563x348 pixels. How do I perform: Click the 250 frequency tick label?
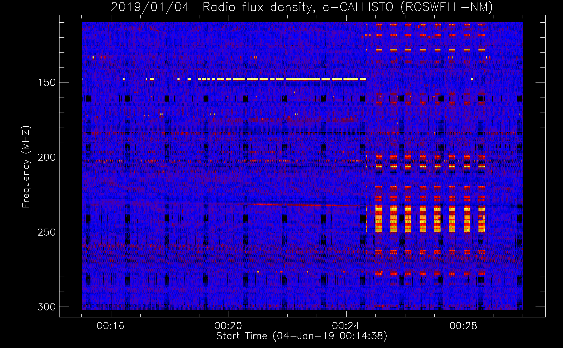click(46, 232)
